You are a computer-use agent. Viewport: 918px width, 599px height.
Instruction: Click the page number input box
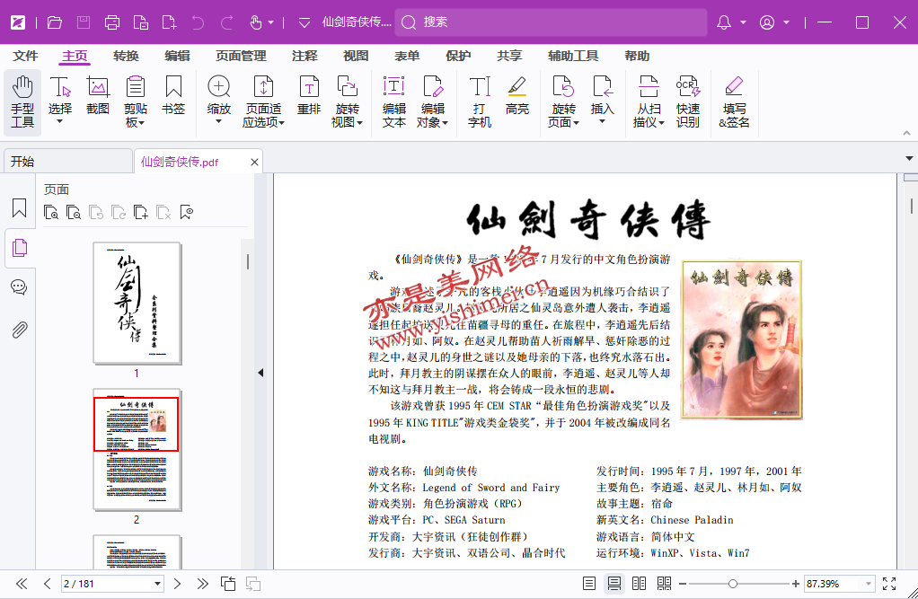tap(107, 584)
